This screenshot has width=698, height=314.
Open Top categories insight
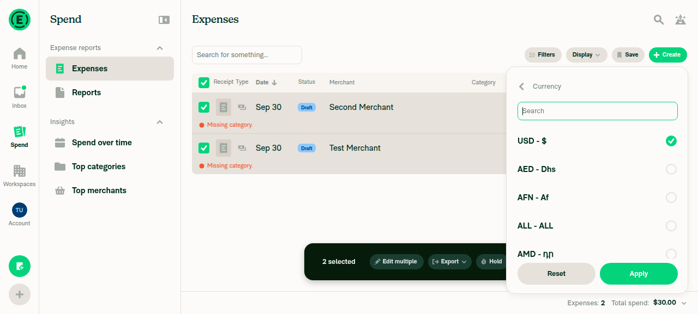tap(110, 167)
